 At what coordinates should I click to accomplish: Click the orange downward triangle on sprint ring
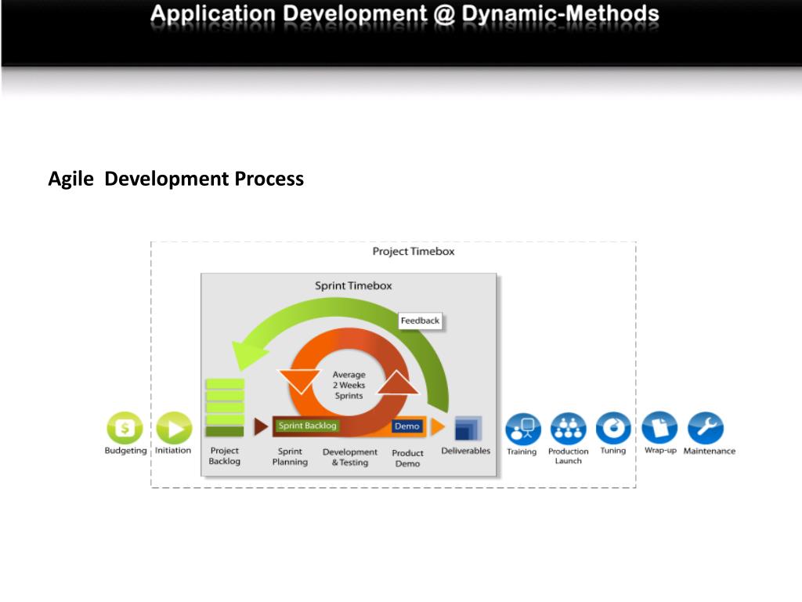(299, 381)
